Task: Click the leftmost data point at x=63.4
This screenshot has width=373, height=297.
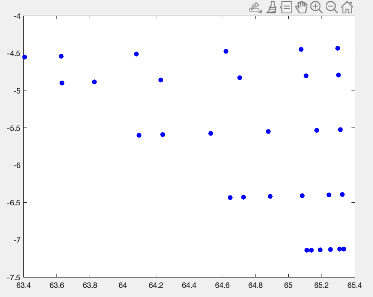Action: (24, 57)
